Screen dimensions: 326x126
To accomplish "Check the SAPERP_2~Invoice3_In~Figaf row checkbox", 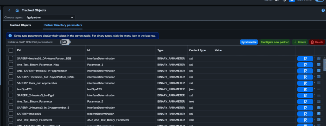I will click(11, 95).
